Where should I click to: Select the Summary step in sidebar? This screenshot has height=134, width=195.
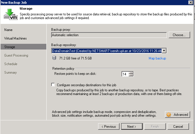[11, 73]
